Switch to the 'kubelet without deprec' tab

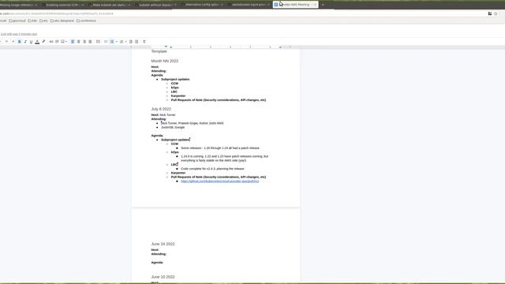(155, 5)
